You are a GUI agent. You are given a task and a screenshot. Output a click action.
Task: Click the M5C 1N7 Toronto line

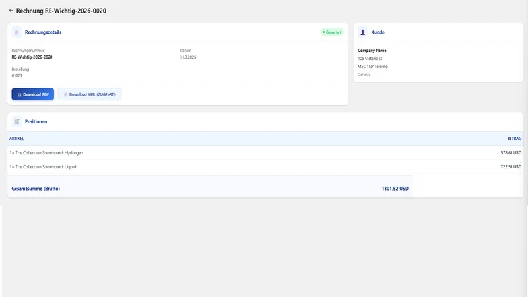[373, 67]
